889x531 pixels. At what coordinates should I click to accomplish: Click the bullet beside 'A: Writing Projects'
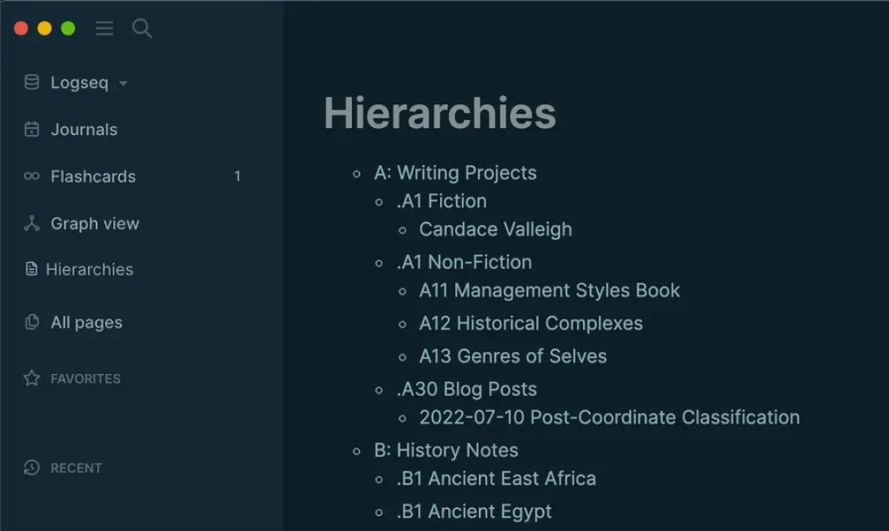357,174
